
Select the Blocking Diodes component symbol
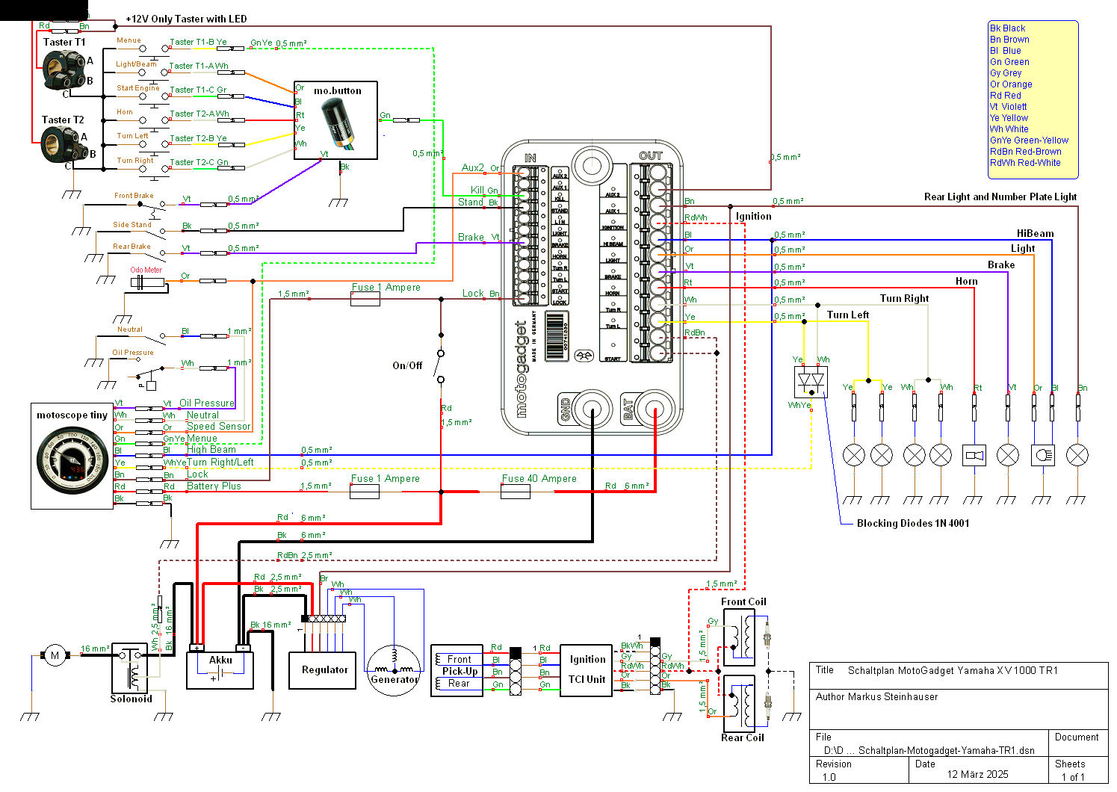point(811,382)
